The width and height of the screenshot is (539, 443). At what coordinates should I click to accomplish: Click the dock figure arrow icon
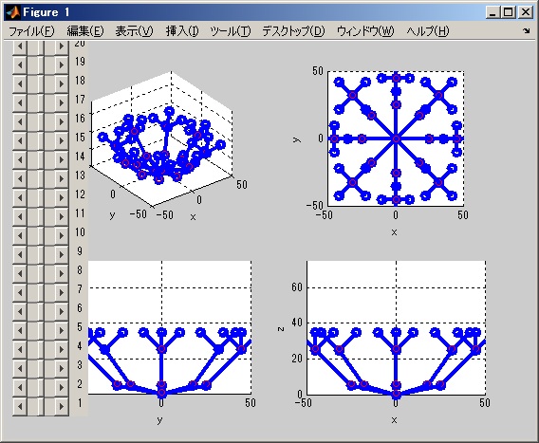[x=527, y=31]
